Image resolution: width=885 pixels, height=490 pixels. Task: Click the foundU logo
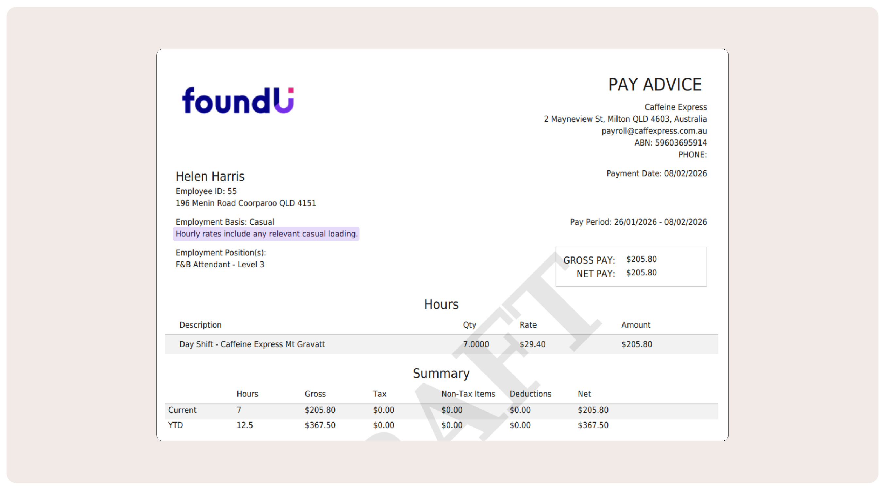click(x=238, y=100)
